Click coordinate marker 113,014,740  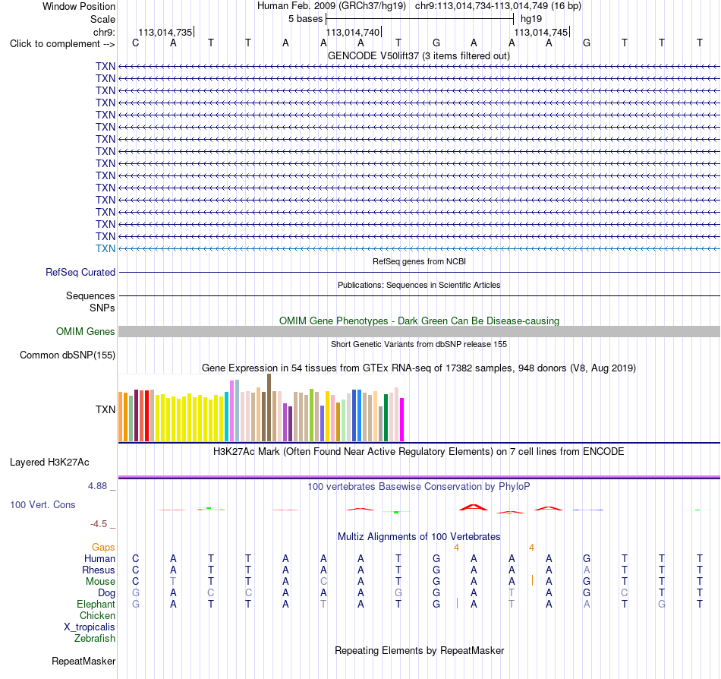(353, 32)
